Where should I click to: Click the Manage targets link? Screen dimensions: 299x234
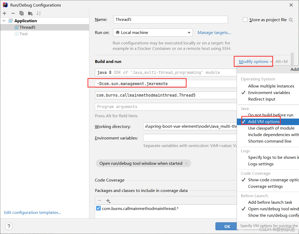(214, 32)
